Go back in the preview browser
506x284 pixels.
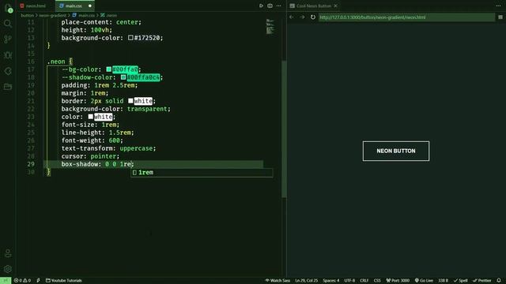(292, 17)
